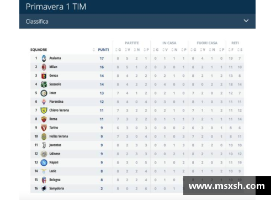Image resolution: width=276 pixels, height=200 pixels.
Task: Select the Genoa crest icon
Action: (44, 76)
